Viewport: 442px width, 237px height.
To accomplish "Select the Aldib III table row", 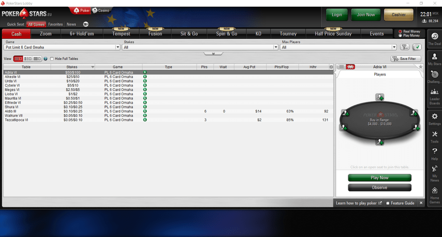I will [168, 111].
